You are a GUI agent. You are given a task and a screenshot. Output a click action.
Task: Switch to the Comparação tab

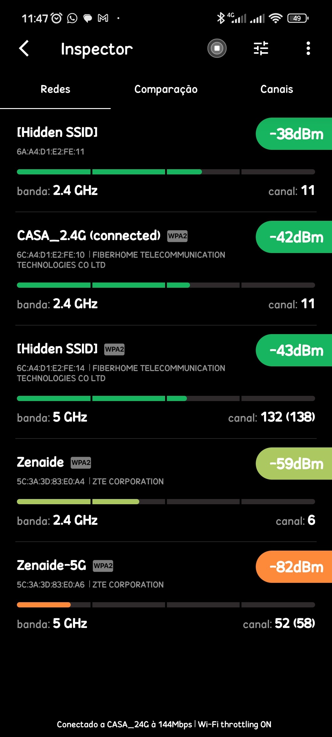tap(166, 89)
